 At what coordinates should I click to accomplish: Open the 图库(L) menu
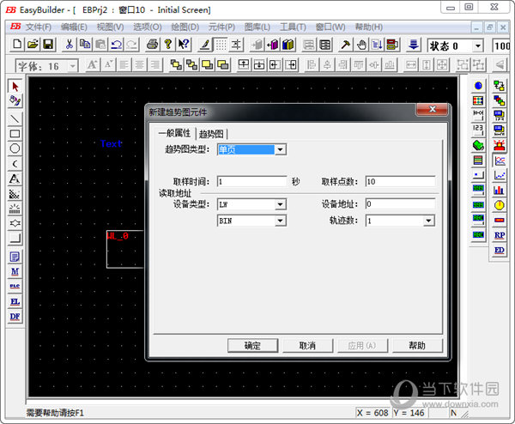(257, 27)
